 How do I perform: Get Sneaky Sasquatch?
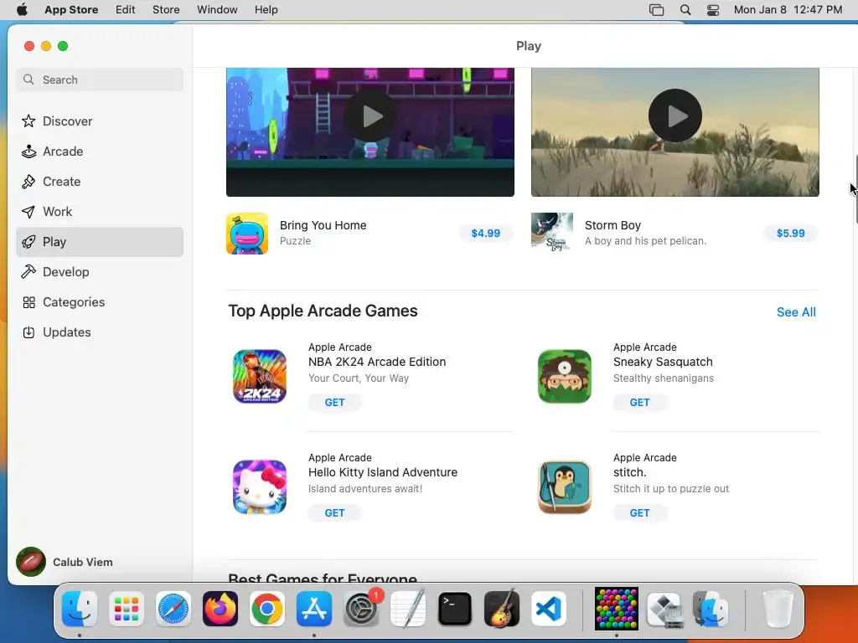[x=639, y=403]
